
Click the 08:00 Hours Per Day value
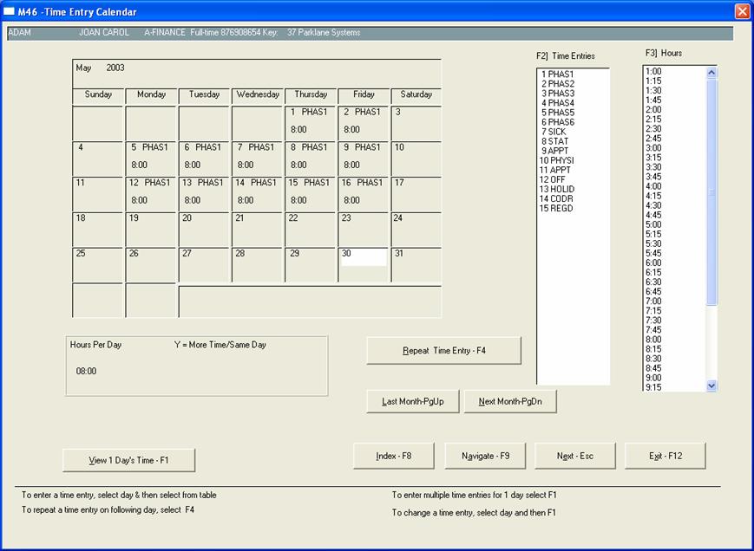(86, 371)
